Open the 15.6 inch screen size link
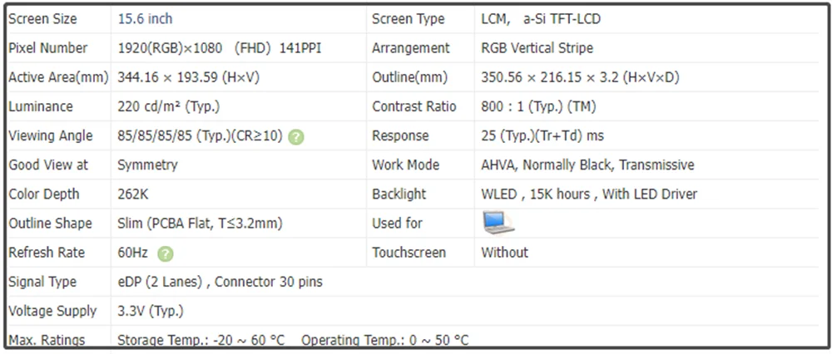This screenshot has width=832, height=354. click(x=145, y=19)
